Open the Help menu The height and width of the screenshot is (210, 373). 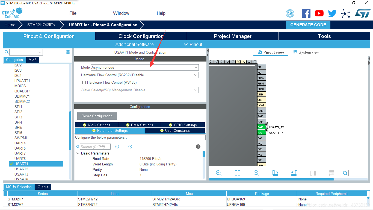click(x=161, y=13)
